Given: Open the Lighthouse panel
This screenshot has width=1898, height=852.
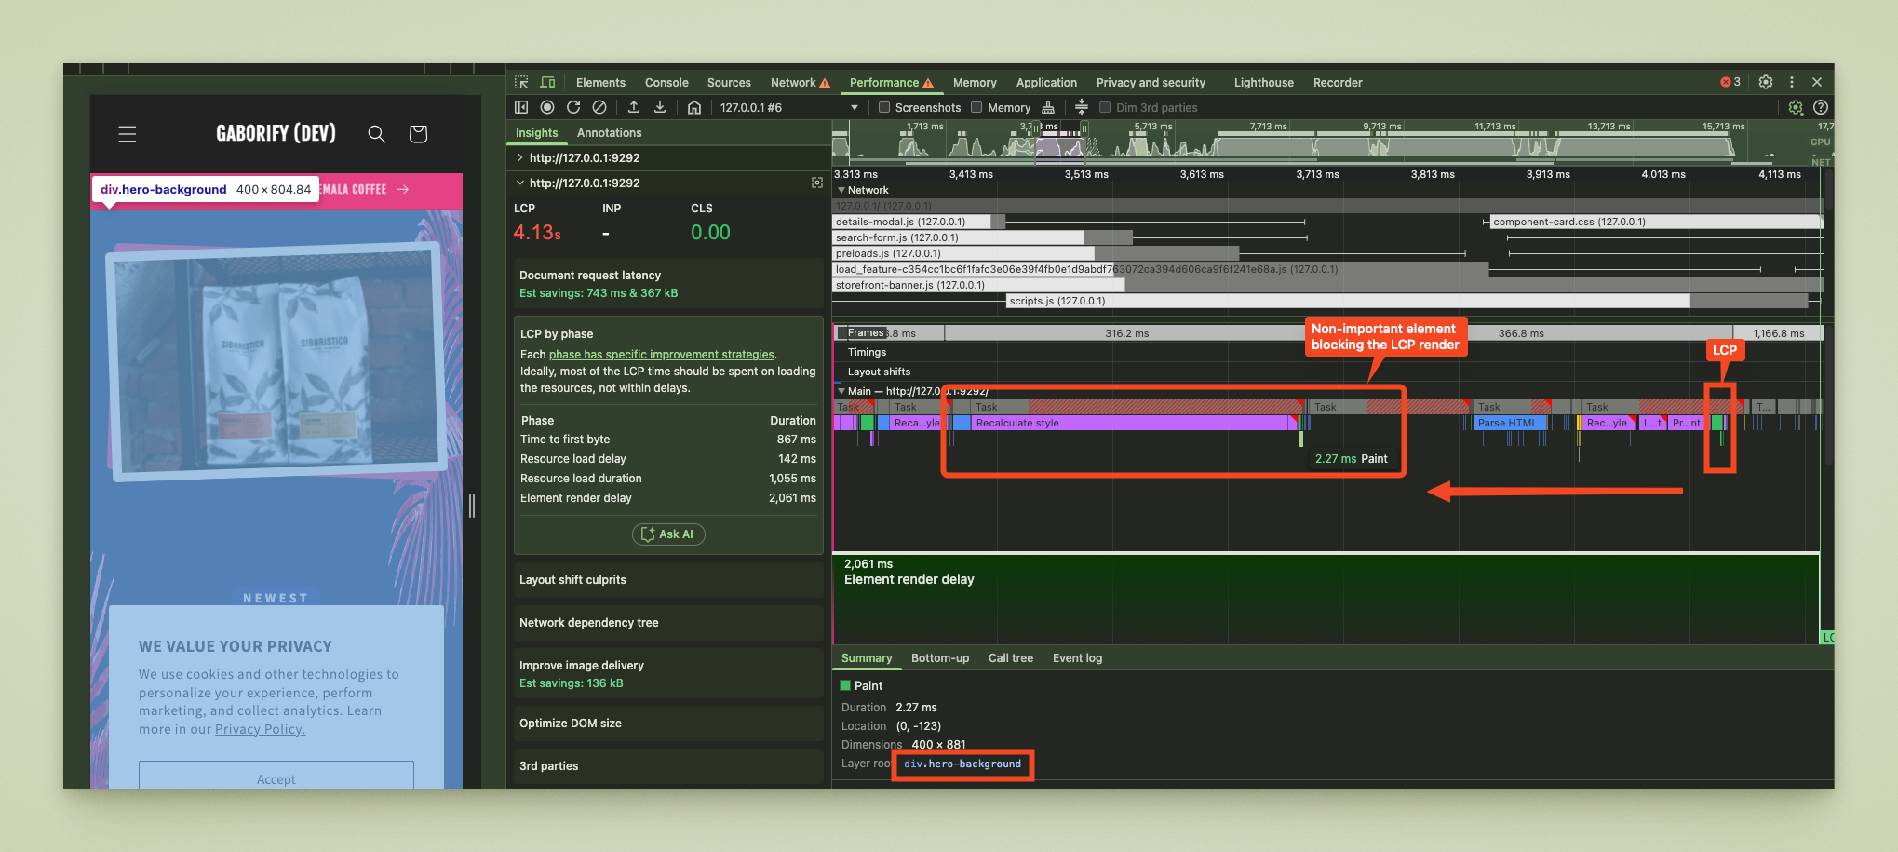Looking at the screenshot, I should tap(1263, 82).
